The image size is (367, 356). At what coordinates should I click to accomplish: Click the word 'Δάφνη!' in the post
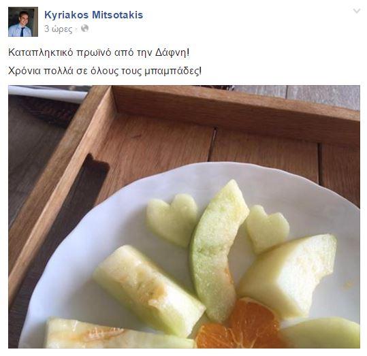[172, 52]
